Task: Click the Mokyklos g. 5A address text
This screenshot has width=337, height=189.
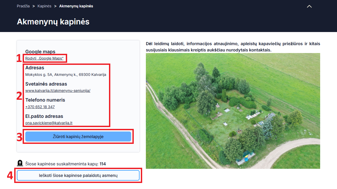Action: [66, 75]
